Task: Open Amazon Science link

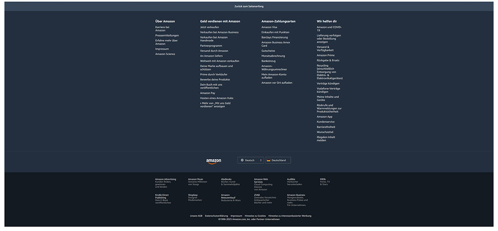Action: pyautogui.click(x=165, y=54)
